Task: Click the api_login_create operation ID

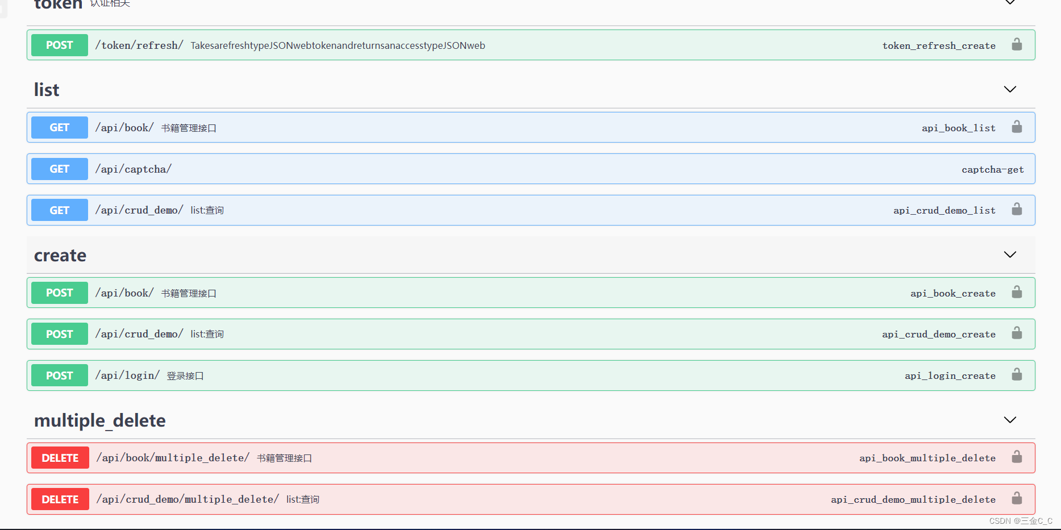Action: [950, 375]
